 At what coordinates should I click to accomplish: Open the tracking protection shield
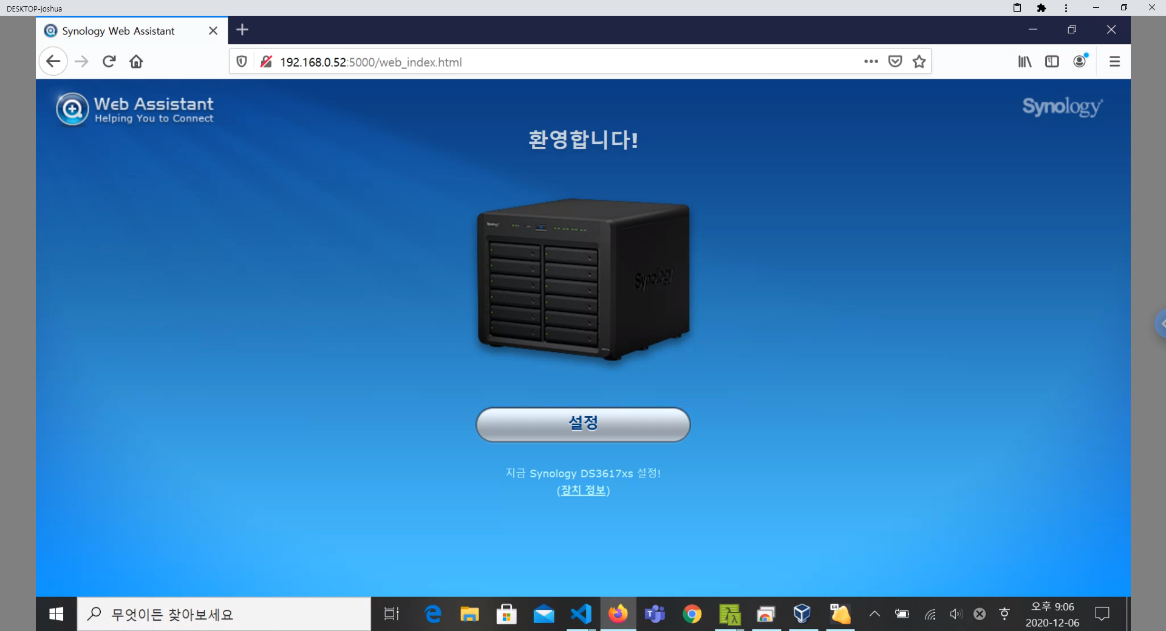[242, 61]
